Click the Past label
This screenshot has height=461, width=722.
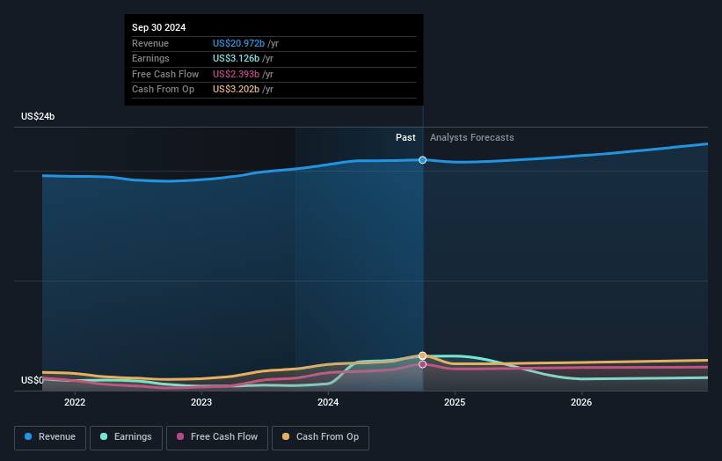pos(405,137)
